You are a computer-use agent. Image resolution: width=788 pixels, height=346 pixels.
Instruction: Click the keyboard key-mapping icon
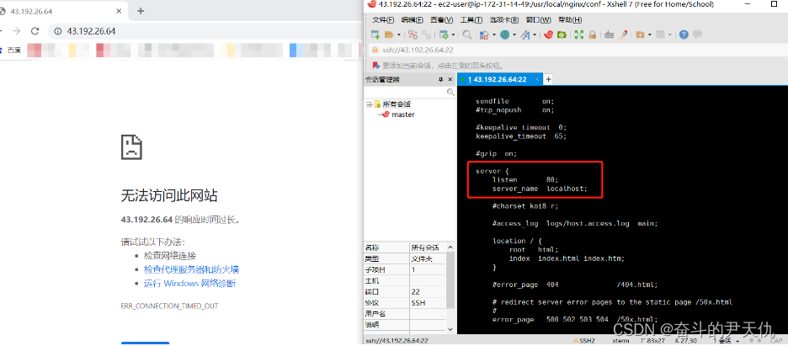pyautogui.click(x=609, y=35)
